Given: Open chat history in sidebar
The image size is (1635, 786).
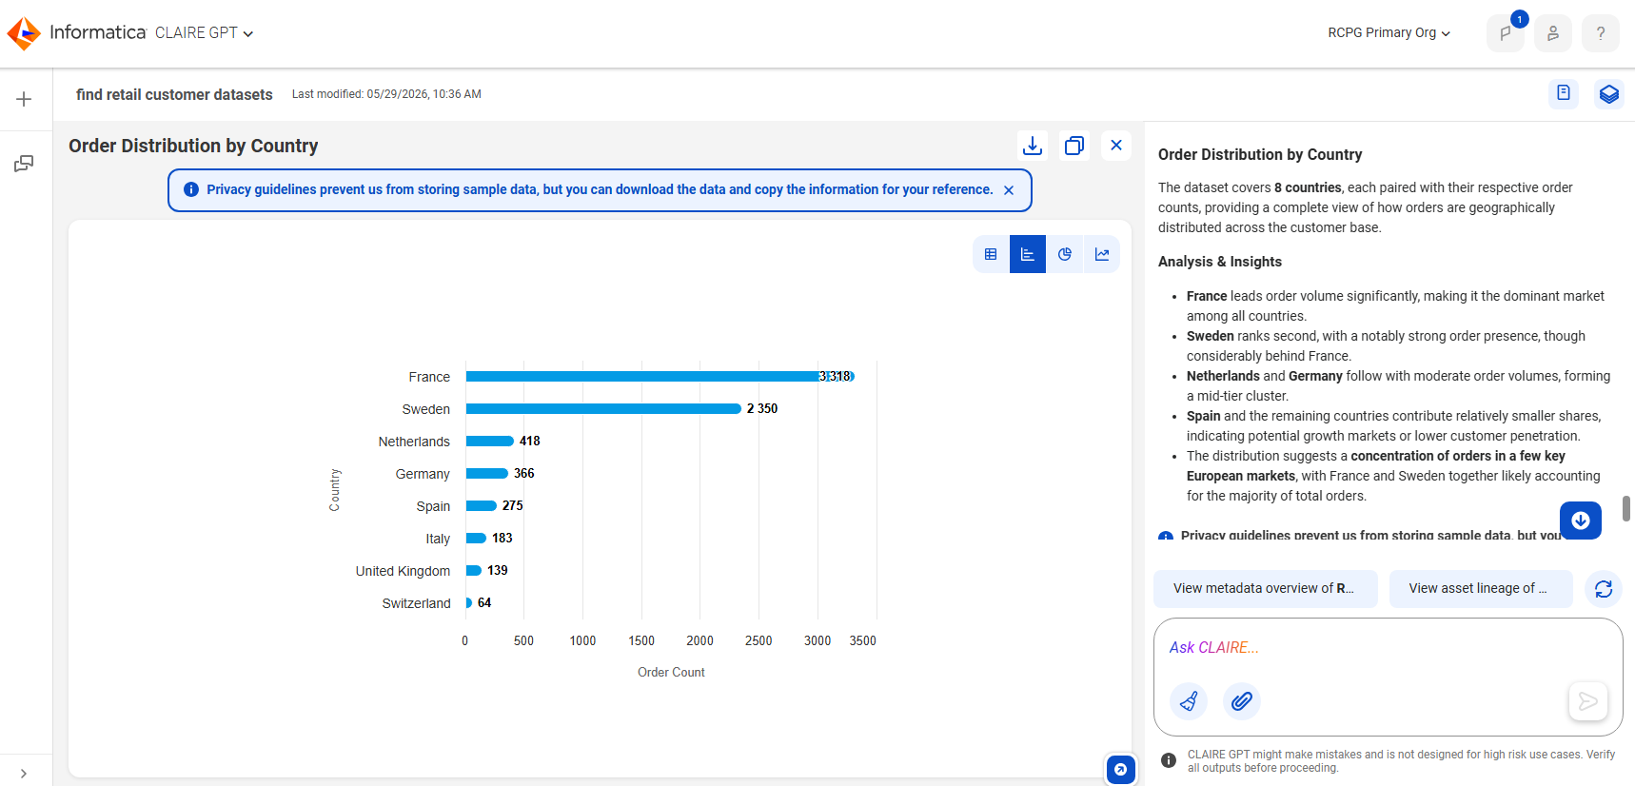Looking at the screenshot, I should (x=24, y=164).
